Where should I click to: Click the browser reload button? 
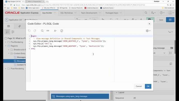coord(11,5)
